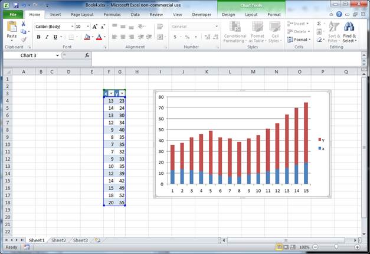Click the Grow Font icon

(x=94, y=27)
